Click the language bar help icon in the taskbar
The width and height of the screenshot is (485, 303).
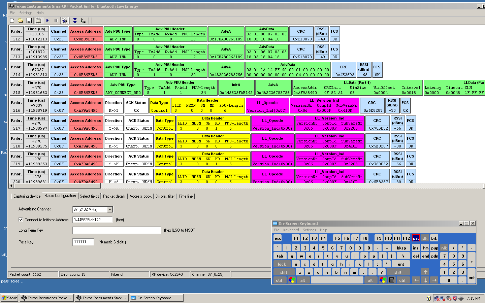(x=428, y=298)
